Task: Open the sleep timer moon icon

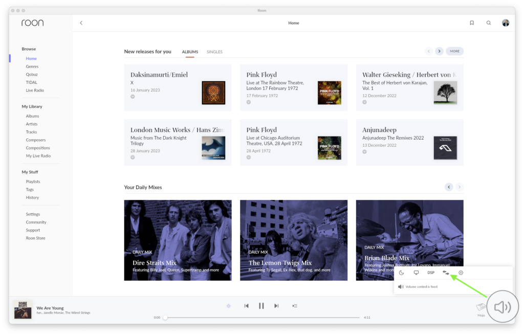Action: tap(401, 273)
